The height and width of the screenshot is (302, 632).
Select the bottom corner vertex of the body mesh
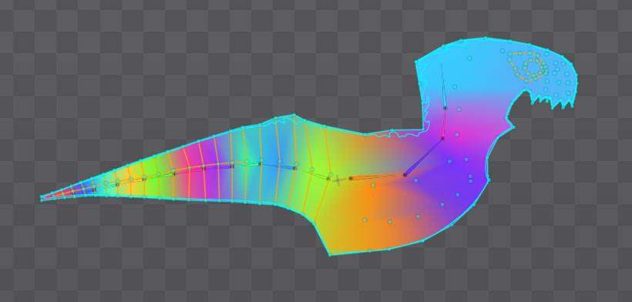(330, 254)
